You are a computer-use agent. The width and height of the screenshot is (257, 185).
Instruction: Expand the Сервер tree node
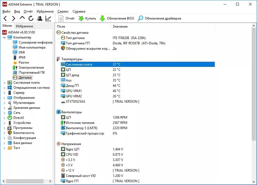[4, 93]
